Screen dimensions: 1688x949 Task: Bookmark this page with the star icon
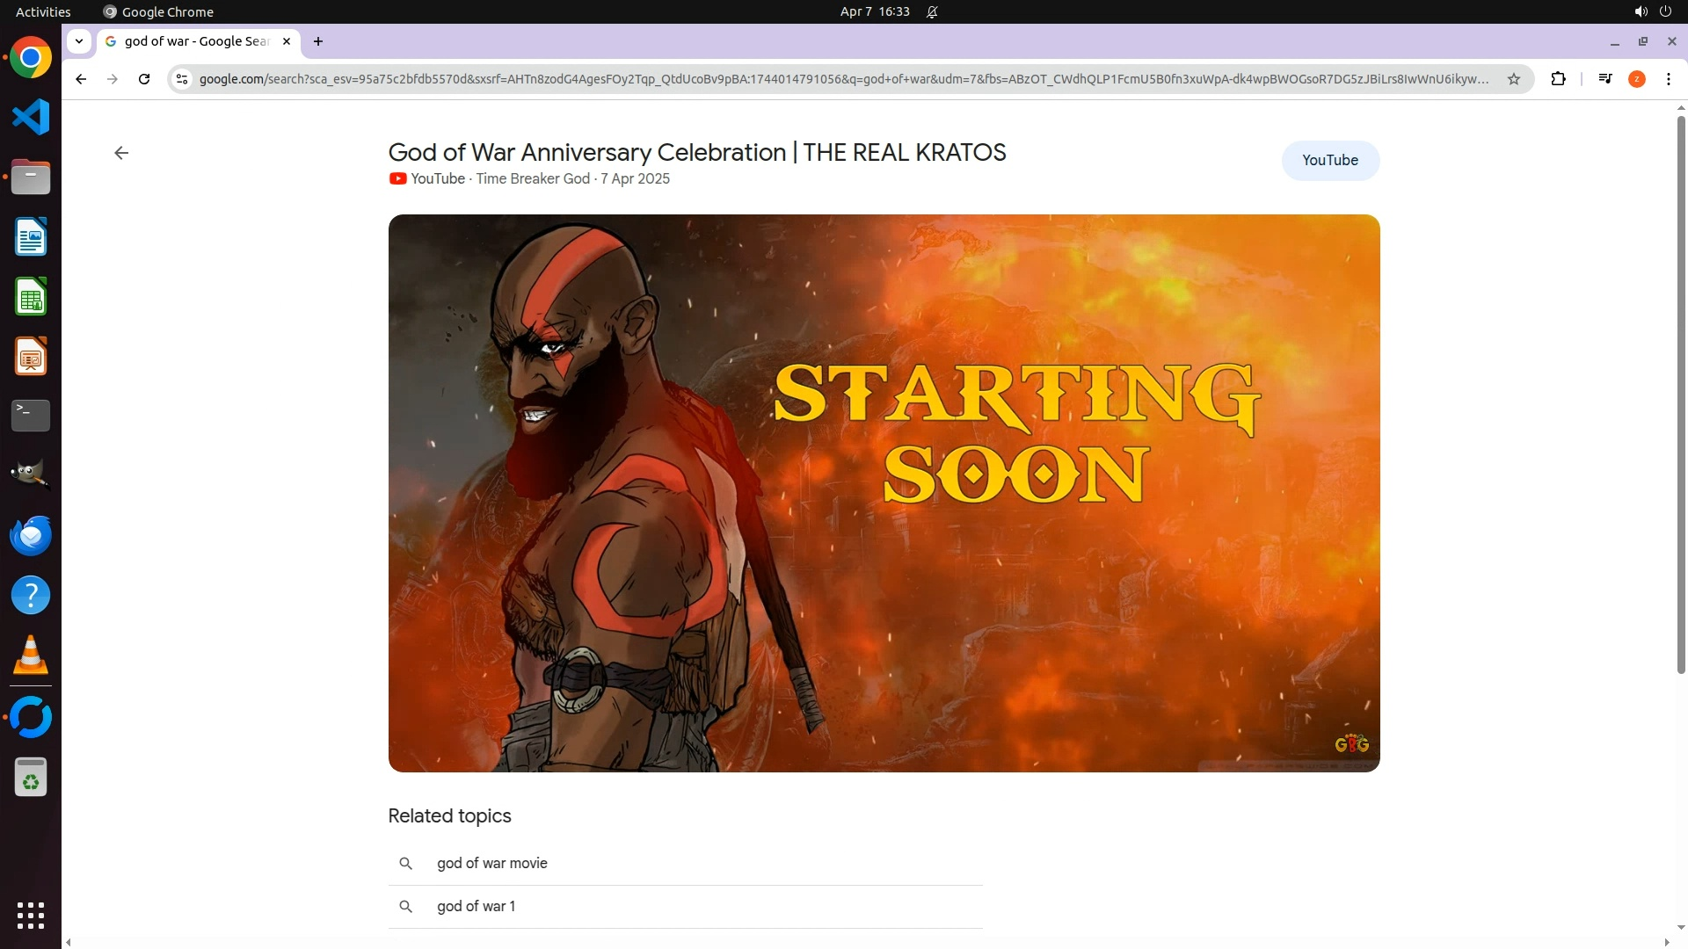tap(1514, 79)
